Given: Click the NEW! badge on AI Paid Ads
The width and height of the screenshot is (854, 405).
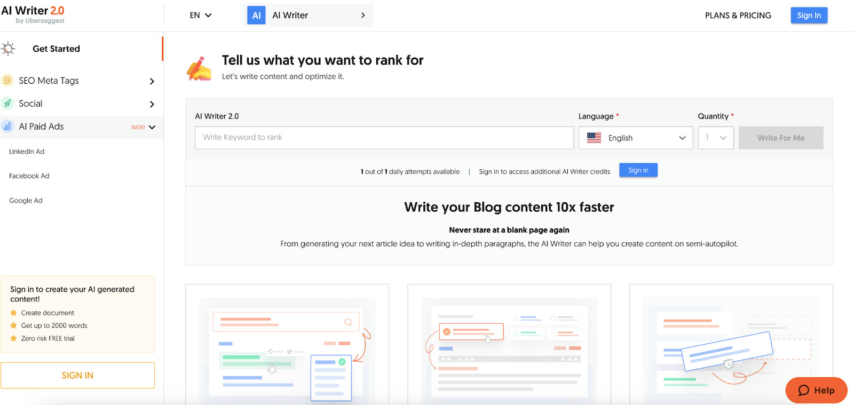Looking at the screenshot, I should 138,127.
